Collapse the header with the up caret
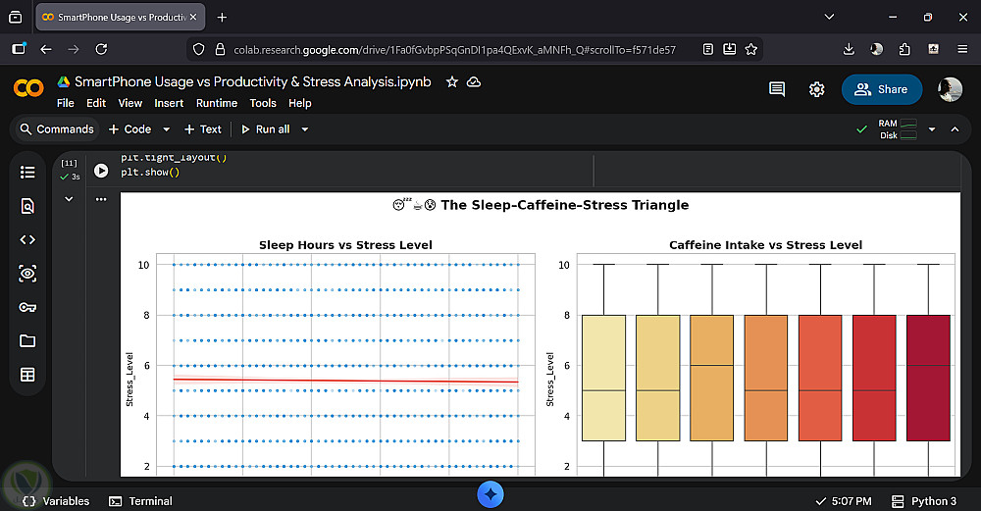Image resolution: width=981 pixels, height=511 pixels. point(956,129)
